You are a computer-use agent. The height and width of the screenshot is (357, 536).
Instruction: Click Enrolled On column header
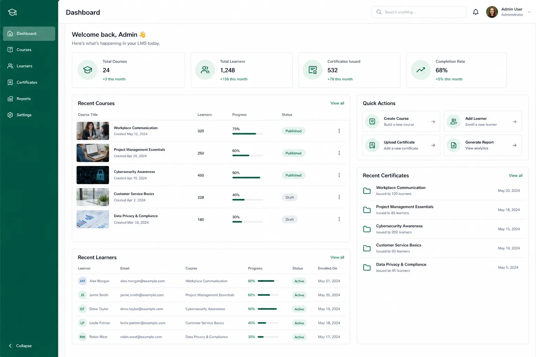click(327, 268)
